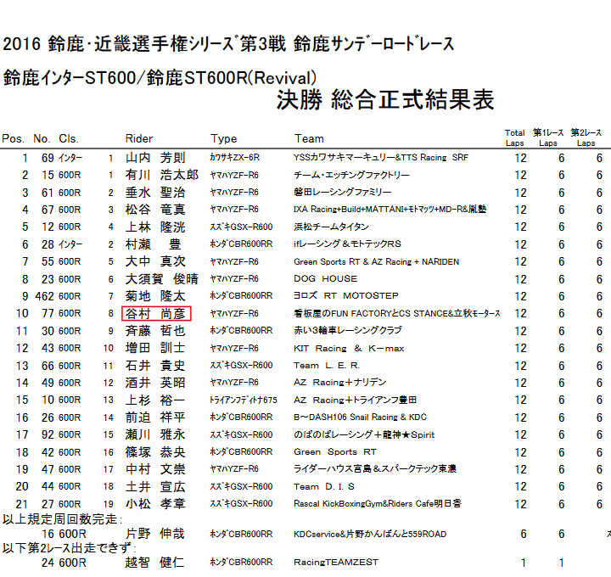
Task: Click team のぱのぱレーシング+龍神★Spirit
Action: click(364, 434)
